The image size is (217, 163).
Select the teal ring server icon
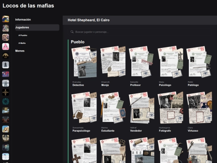coord(6,101)
